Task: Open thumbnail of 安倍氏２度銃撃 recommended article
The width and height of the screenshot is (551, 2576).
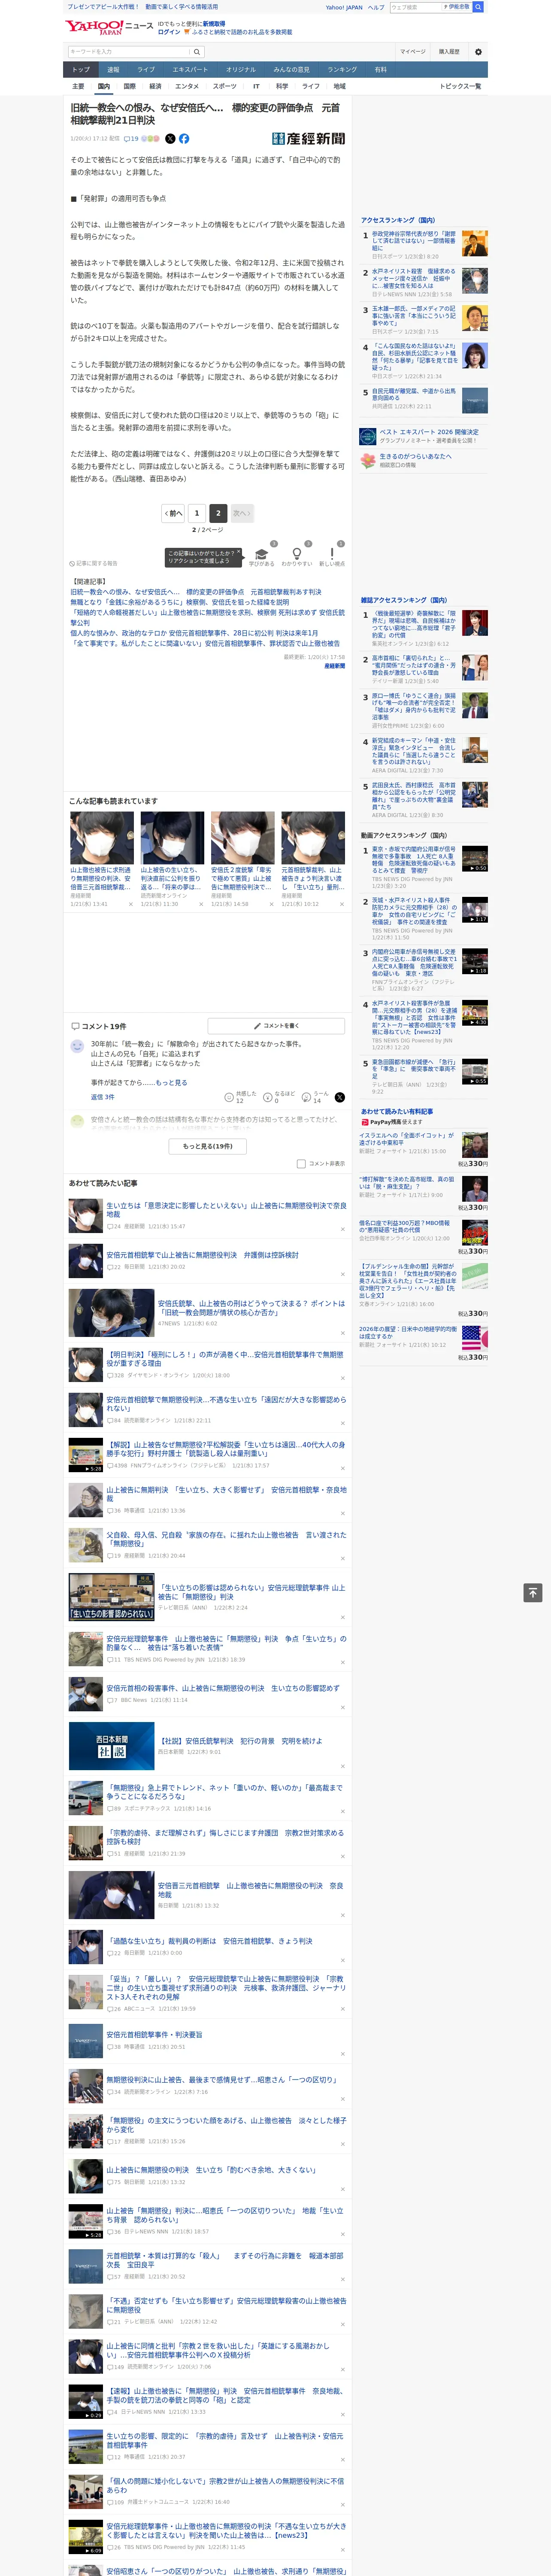Action: (242, 837)
